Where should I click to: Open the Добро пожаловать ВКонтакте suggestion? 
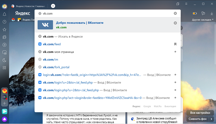80,23
